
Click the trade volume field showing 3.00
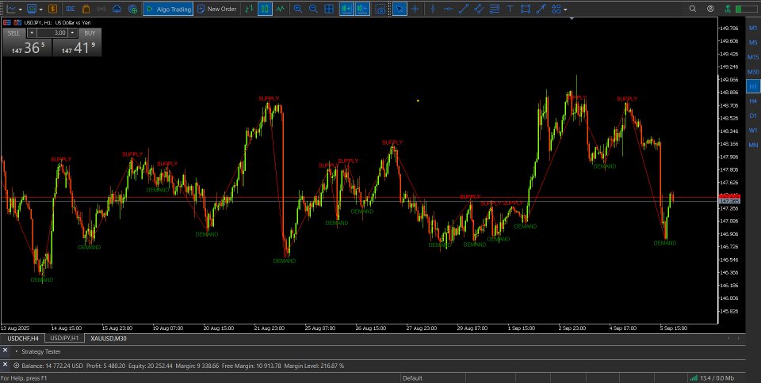tap(52, 33)
